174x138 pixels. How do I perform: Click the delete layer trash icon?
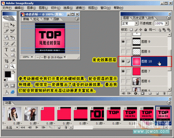pyautogui.click(x=164, y=93)
